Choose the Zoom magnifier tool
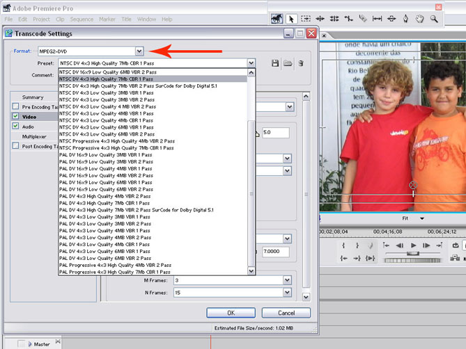 coord(434,19)
